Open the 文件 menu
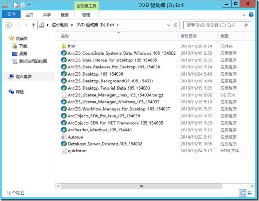This screenshot has height=201, width=259. 11,14
